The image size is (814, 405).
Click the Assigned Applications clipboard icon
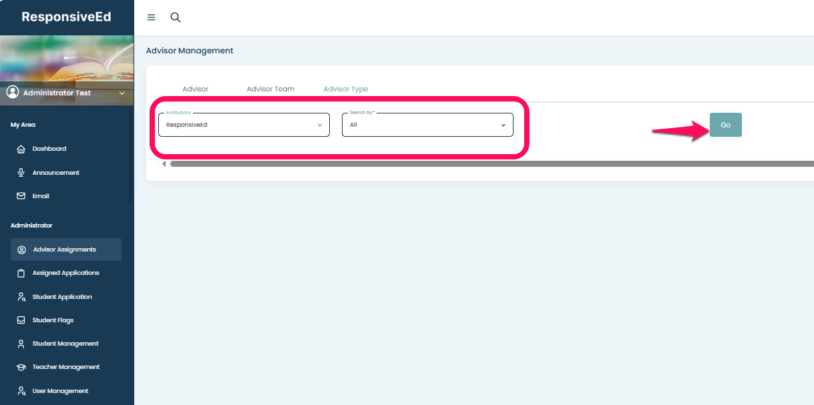click(21, 273)
